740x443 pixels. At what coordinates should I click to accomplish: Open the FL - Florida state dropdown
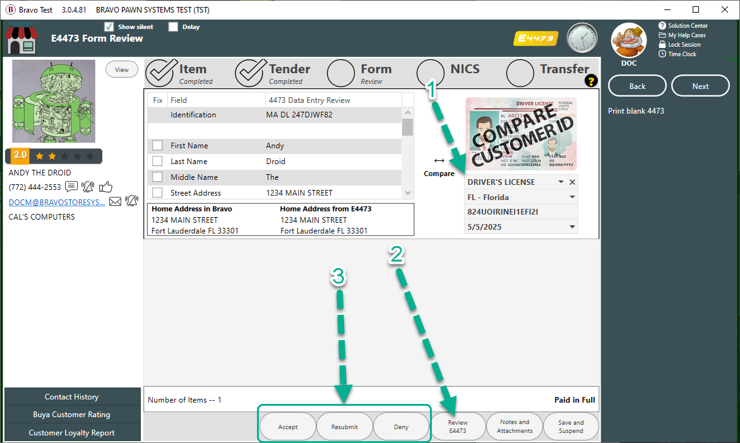(572, 198)
